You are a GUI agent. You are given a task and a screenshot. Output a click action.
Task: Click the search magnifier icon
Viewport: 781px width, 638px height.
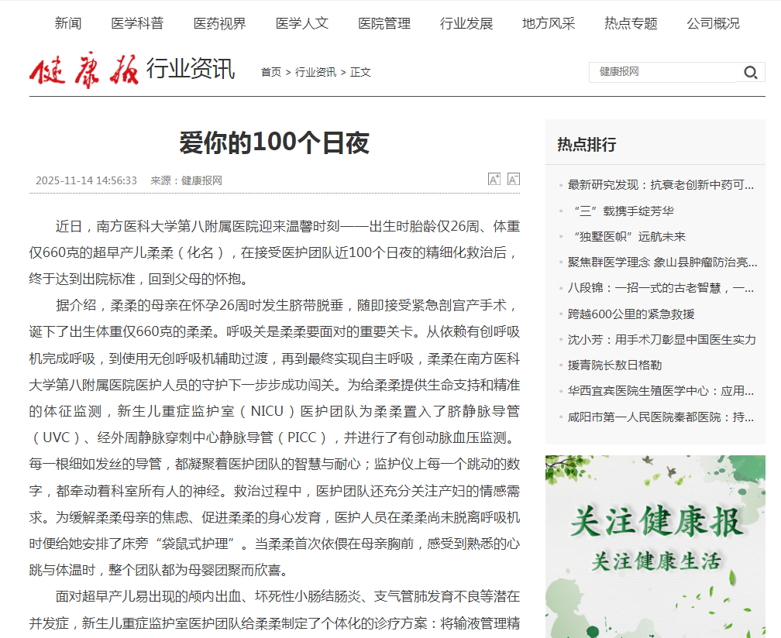point(751,73)
